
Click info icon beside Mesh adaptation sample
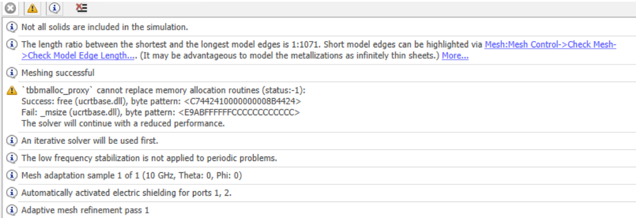pos(13,176)
